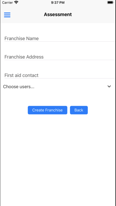This screenshot has height=206, width=116.
Task: Click the underline beneath First aid contact
Action: (60, 78)
